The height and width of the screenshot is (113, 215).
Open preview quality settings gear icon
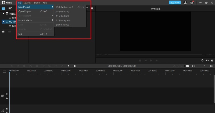click(x=202, y=60)
